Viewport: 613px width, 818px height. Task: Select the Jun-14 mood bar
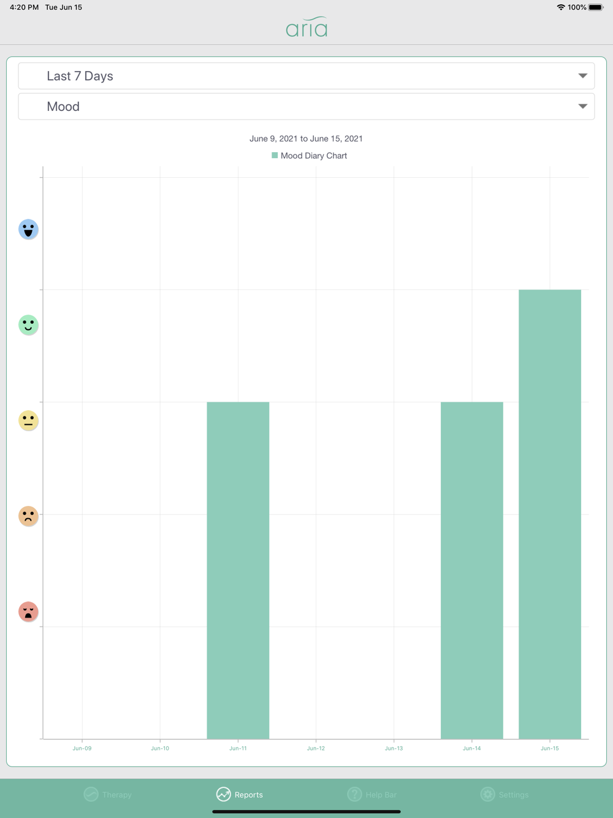(x=472, y=570)
